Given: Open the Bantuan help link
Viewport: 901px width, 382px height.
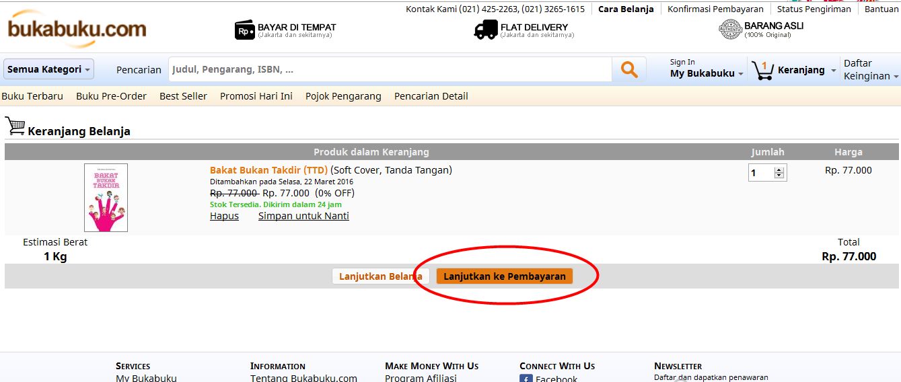Looking at the screenshot, I should tap(881, 9).
